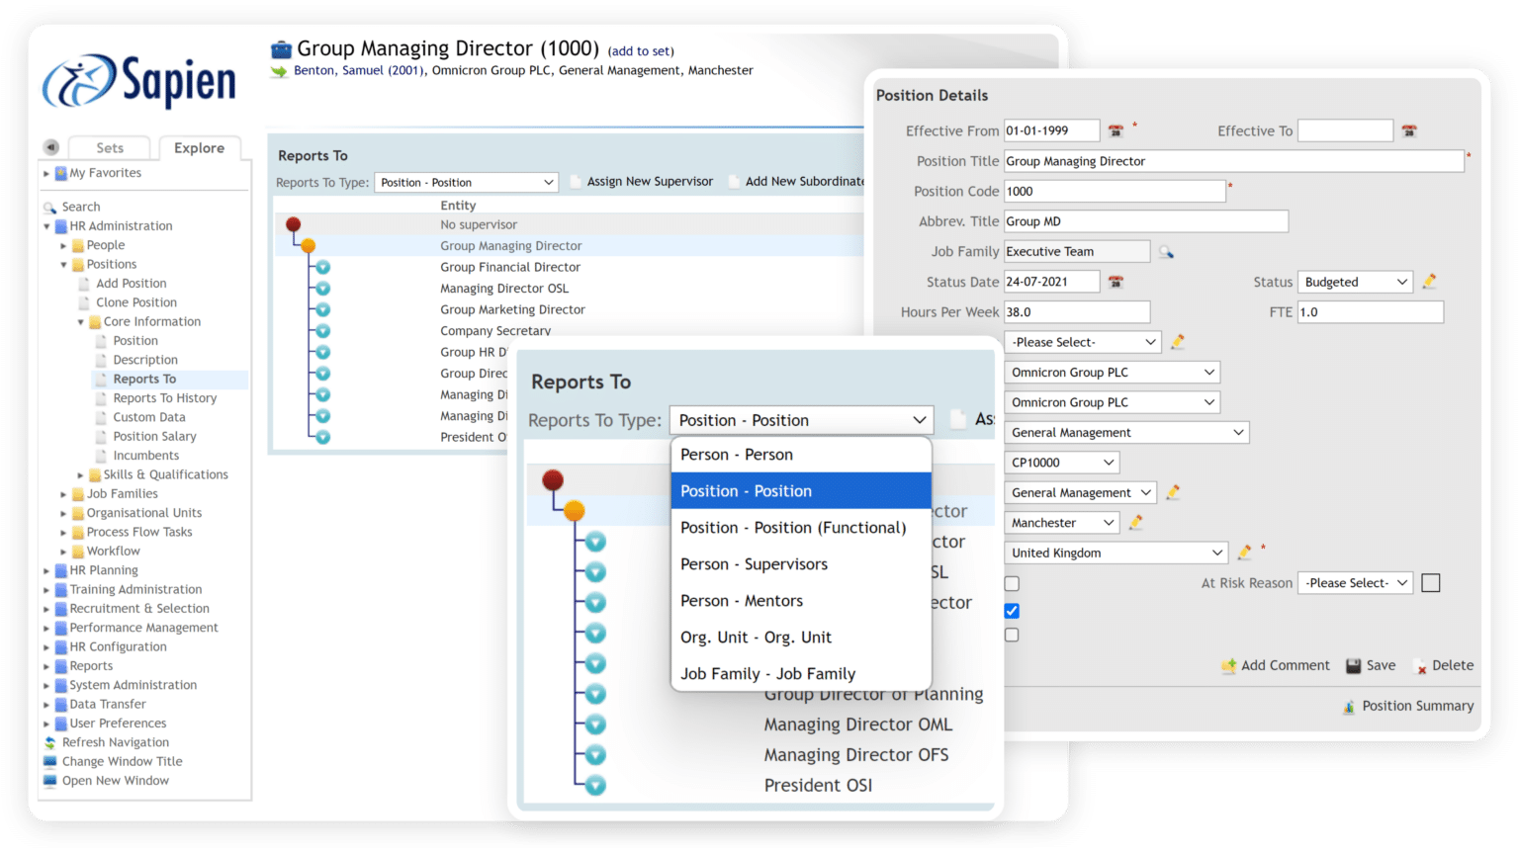1519x853 pixels.
Task: Click the Position Summary chart icon
Action: (1349, 707)
